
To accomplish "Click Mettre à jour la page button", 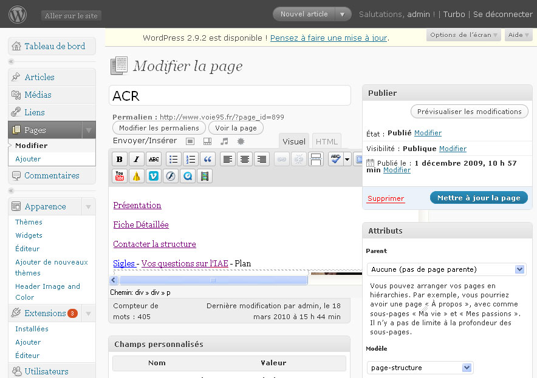I will 480,197.
